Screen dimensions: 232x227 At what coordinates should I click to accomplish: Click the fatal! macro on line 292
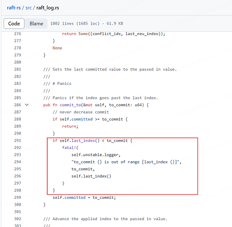point(69,148)
